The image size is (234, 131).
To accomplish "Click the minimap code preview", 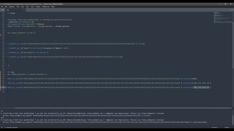I will pos(223,17).
